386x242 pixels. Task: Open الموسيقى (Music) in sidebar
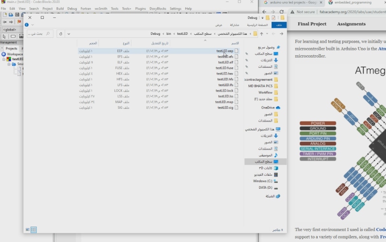point(268,155)
